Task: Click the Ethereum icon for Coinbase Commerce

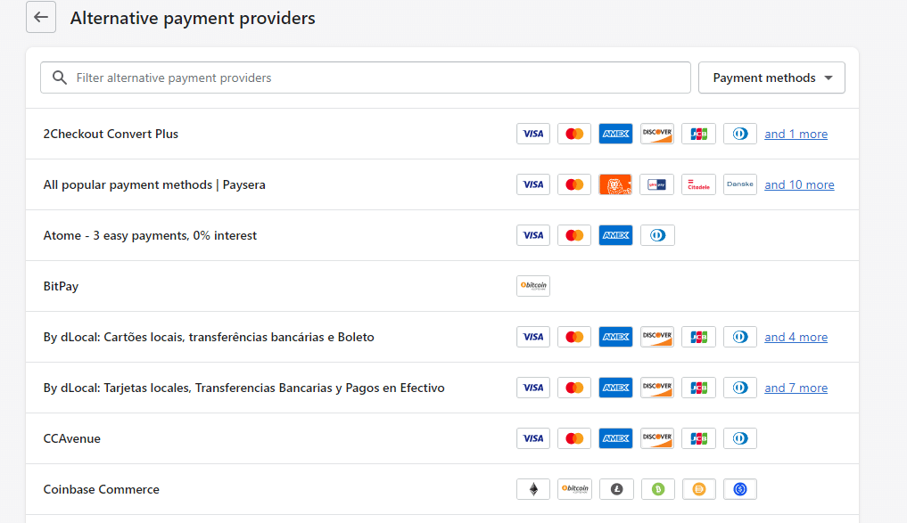Action: 533,489
